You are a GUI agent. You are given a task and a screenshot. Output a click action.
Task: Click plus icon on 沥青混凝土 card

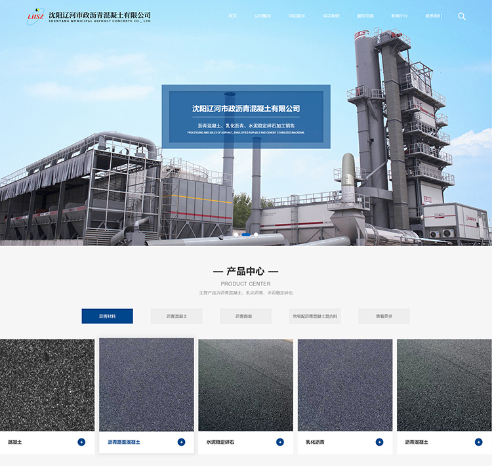pos(478,442)
